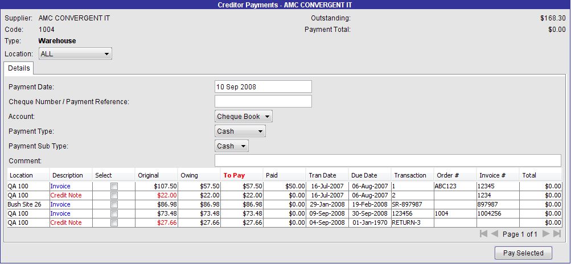Go to next page arrow in pager
The width and height of the screenshot is (571, 264).
point(546,234)
